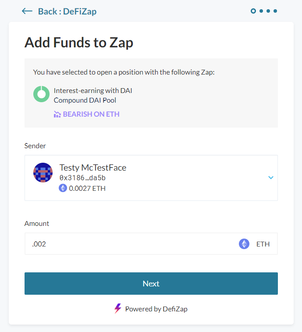Select the first step indicator circle
302x332 pixels.
pyautogui.click(x=253, y=11)
